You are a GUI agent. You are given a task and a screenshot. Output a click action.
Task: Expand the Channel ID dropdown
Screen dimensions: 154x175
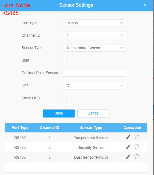pos(94,35)
